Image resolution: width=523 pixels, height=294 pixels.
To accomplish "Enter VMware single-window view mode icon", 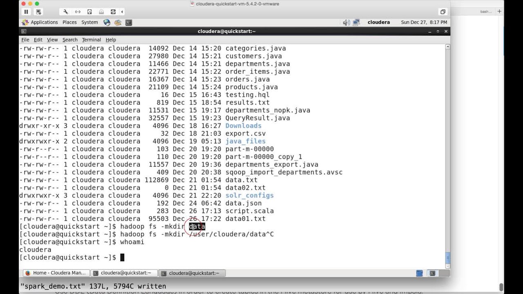I will (443, 12).
